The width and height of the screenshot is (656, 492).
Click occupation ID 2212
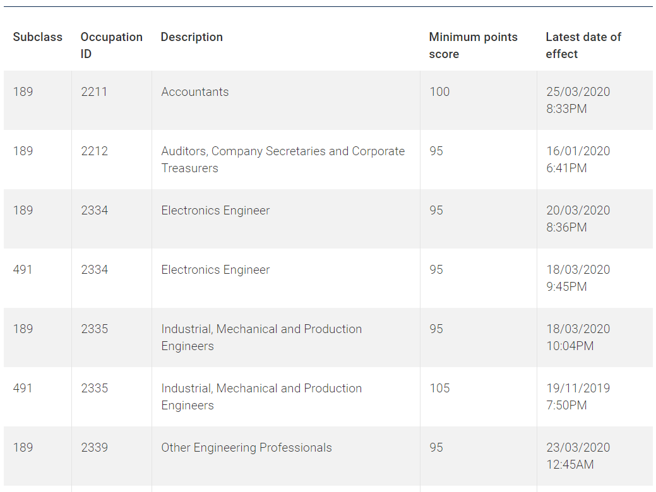tap(94, 151)
